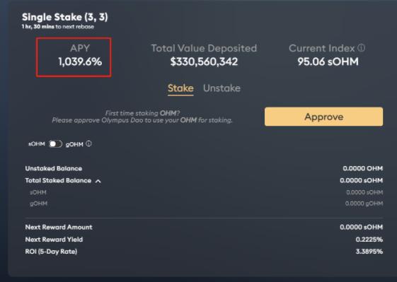Click the Total Value Deposited amount

pos(204,61)
